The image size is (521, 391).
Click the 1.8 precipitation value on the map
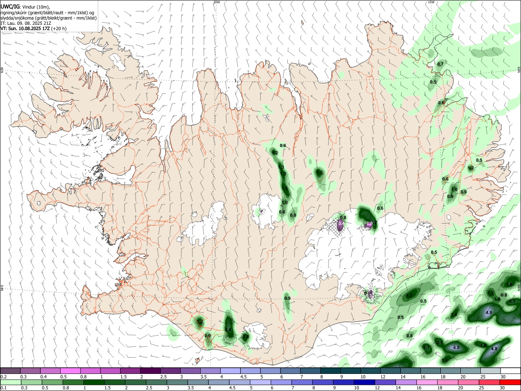(510, 284)
